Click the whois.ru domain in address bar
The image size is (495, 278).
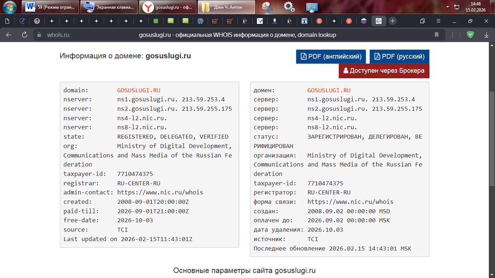(x=58, y=35)
